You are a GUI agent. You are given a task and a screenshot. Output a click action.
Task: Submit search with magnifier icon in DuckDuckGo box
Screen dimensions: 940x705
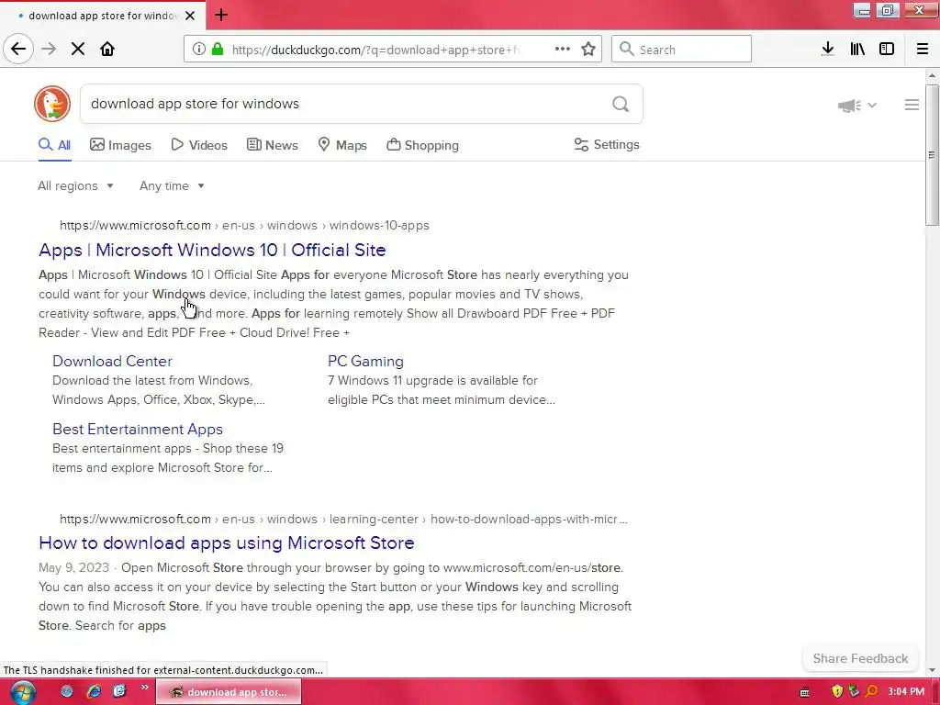[621, 105]
